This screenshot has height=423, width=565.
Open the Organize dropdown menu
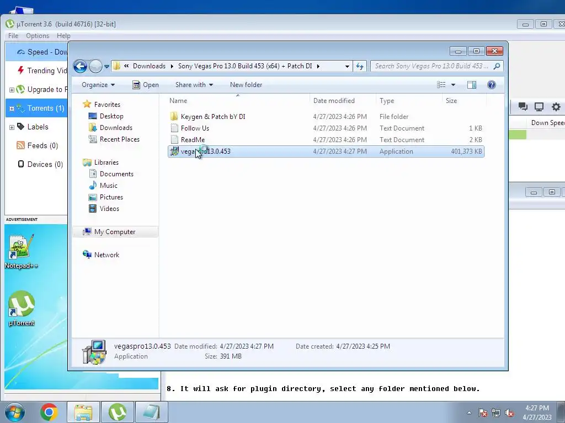[x=98, y=85]
